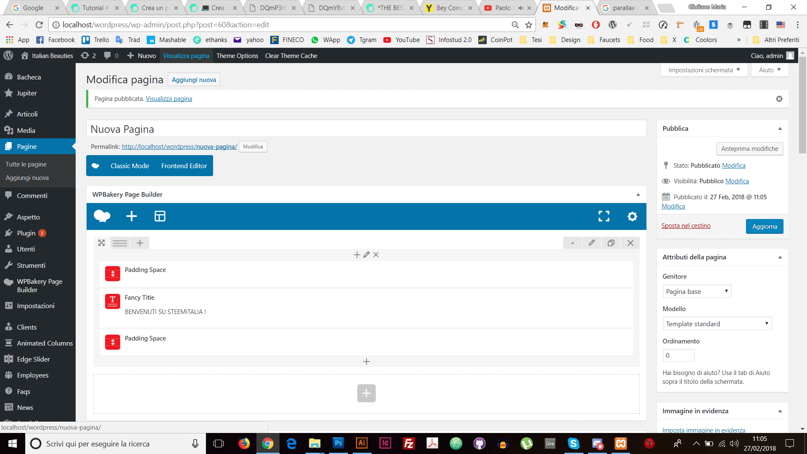Change row column layout icon
Image resolution: width=807 pixels, height=454 pixels.
coord(120,243)
